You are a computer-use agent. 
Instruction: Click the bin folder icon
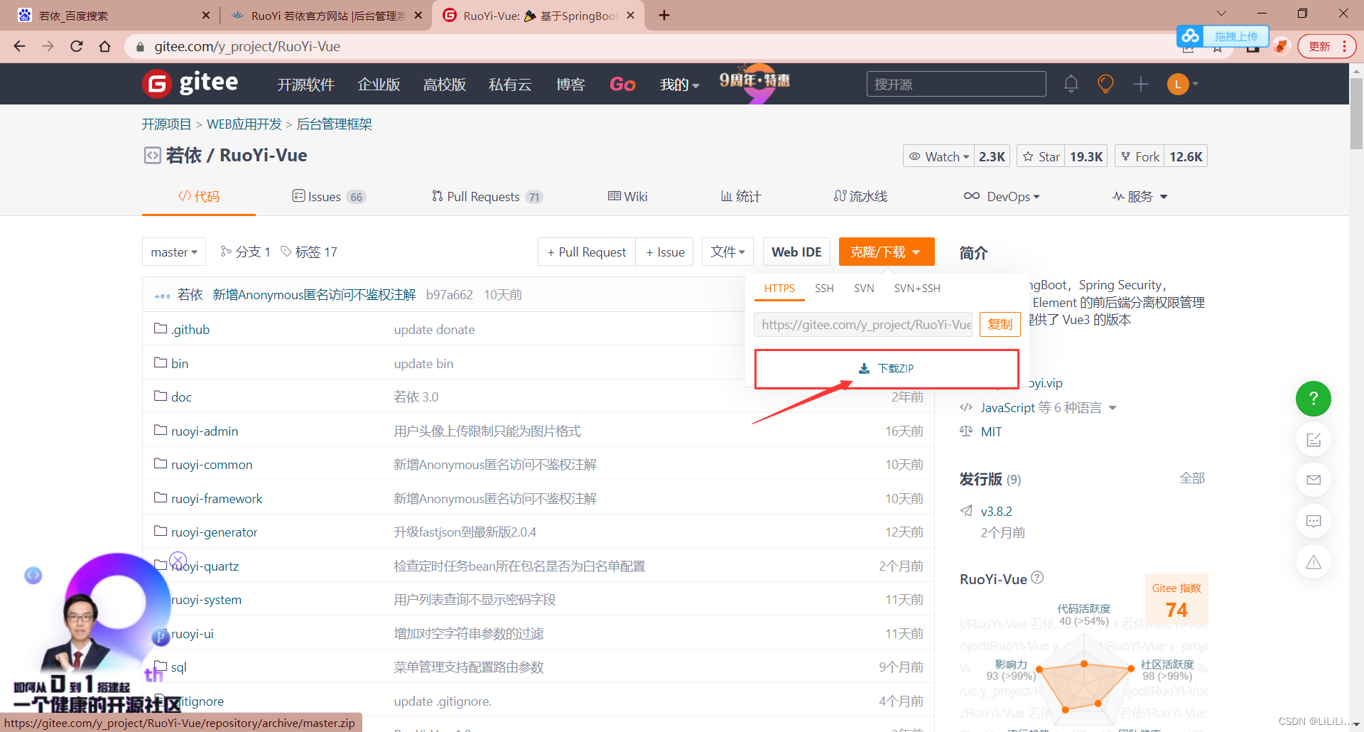pos(161,362)
